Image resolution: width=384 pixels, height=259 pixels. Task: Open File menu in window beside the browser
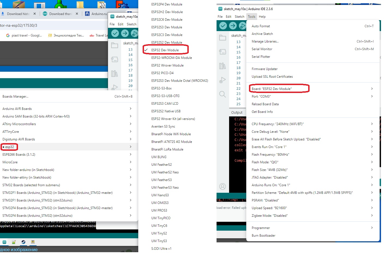(112, 24)
